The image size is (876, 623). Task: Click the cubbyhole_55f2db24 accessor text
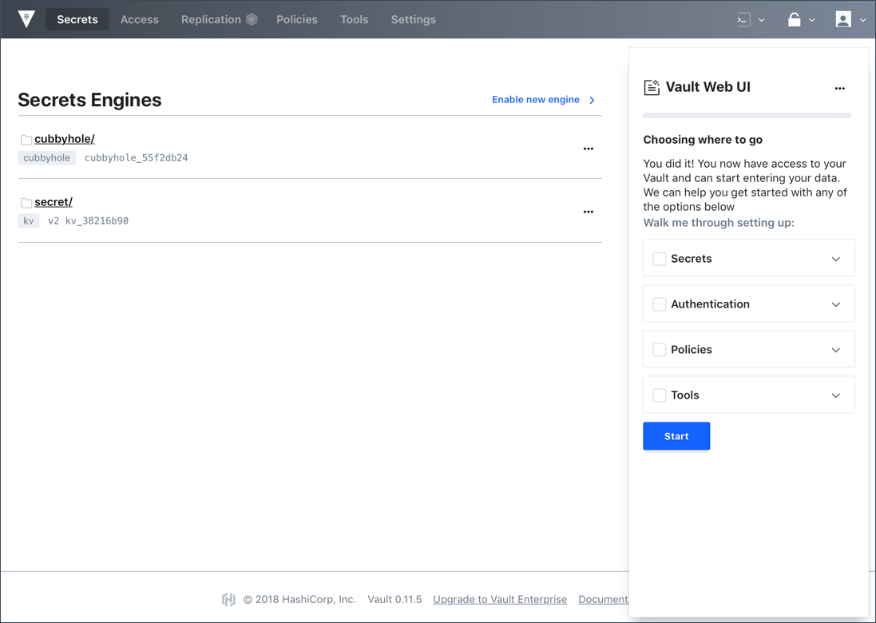137,158
